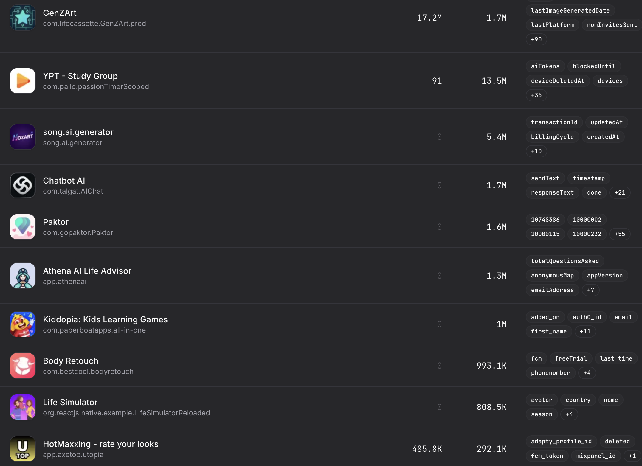The image size is (642, 466).
Task: Click the Life Simulator app icon
Action: pos(23,407)
